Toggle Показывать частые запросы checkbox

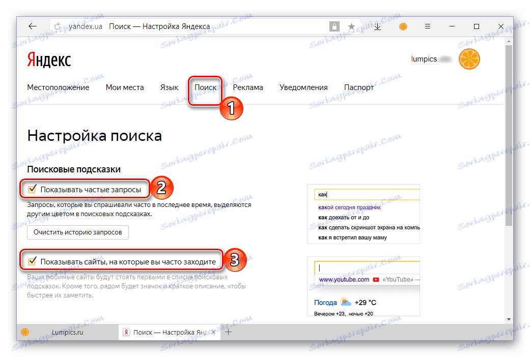[x=32, y=189]
